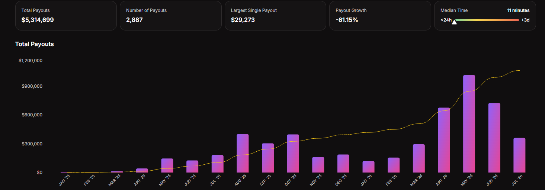Click the AUG '25 x-axis label

click(x=240, y=180)
